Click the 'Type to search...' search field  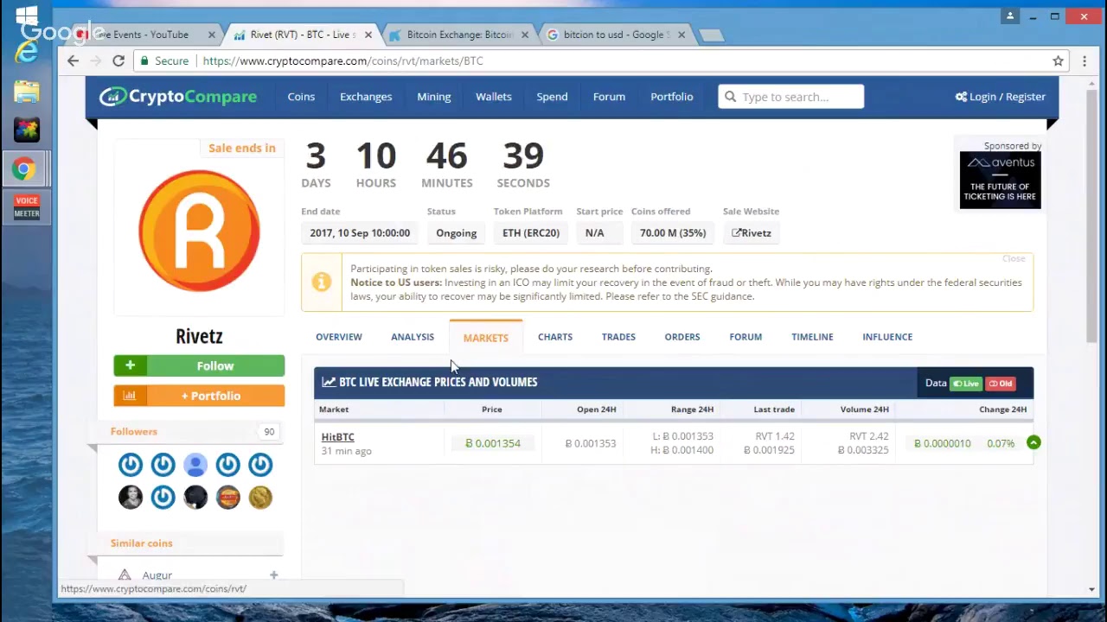pos(790,97)
